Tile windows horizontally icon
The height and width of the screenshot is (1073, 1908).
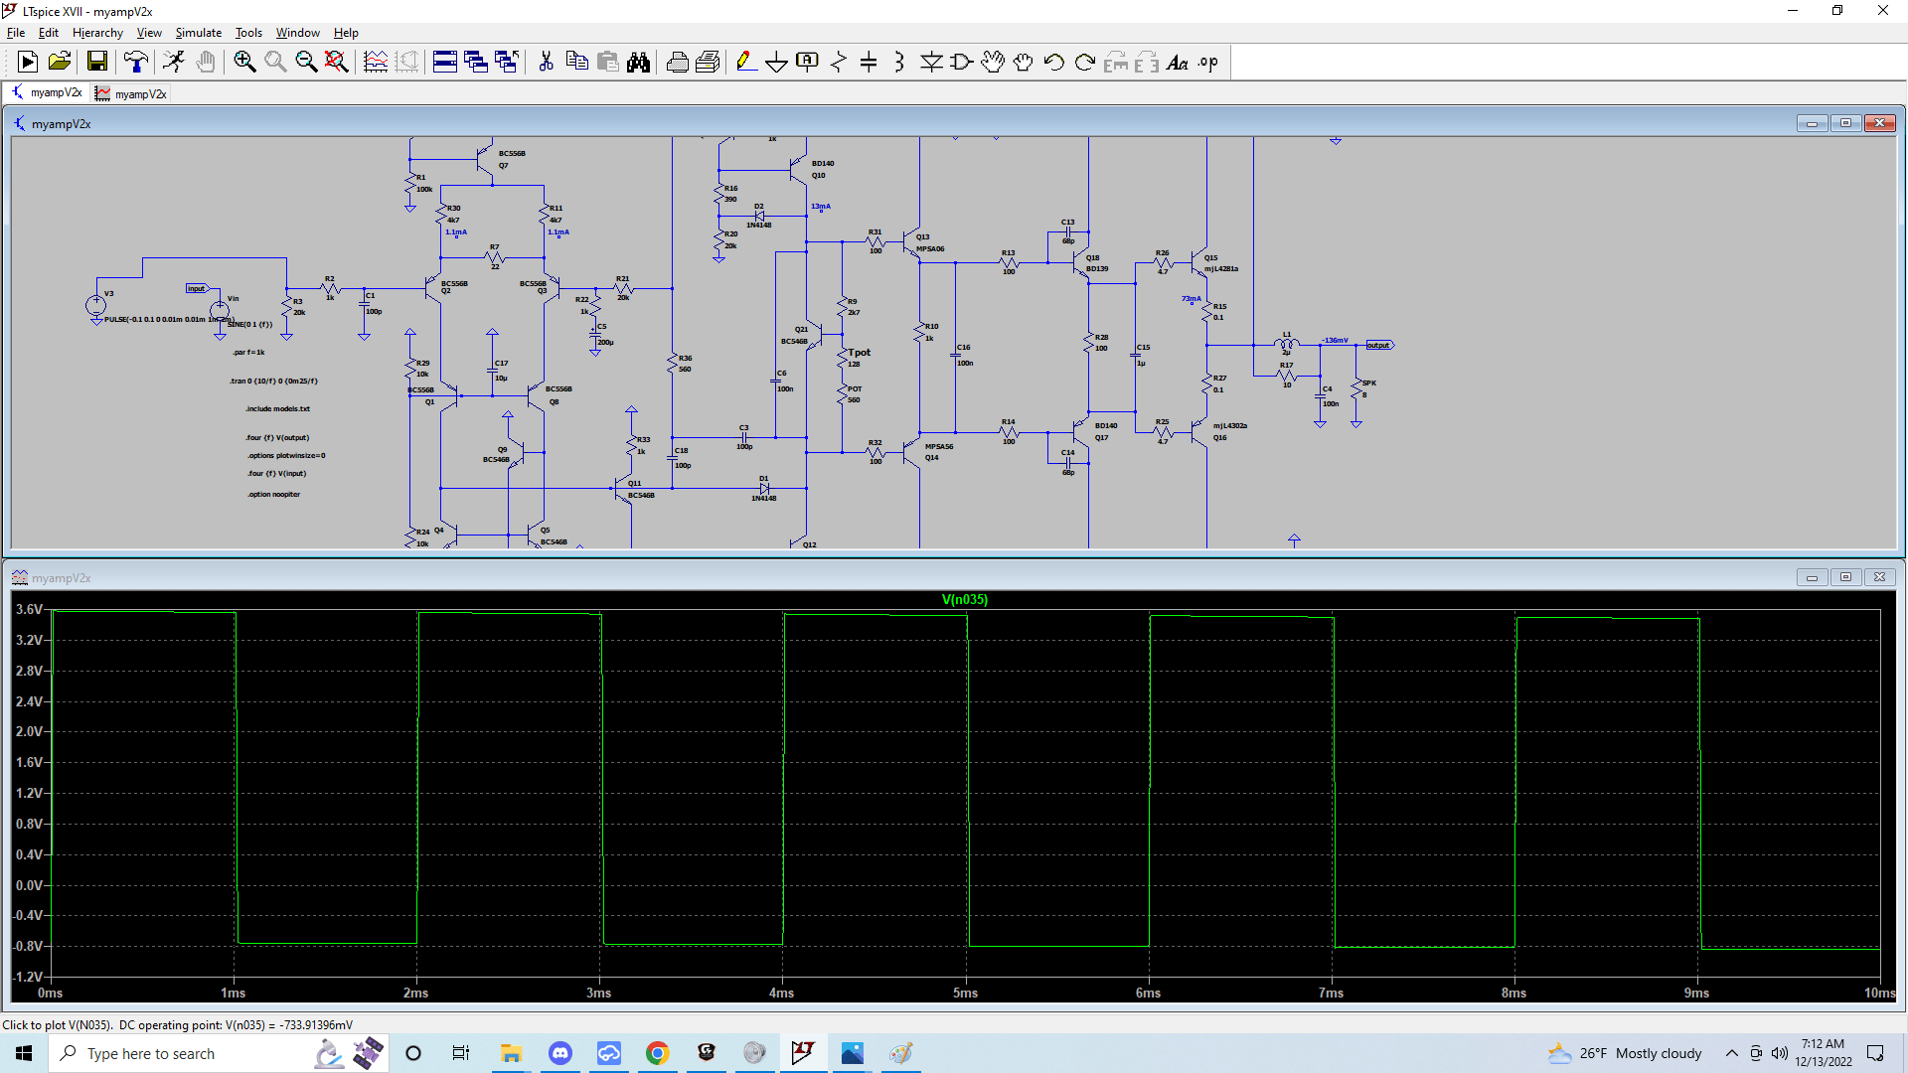445,63
